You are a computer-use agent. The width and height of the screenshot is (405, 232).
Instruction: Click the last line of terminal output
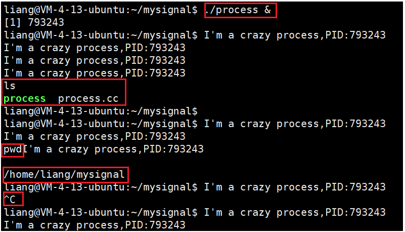click(94, 225)
